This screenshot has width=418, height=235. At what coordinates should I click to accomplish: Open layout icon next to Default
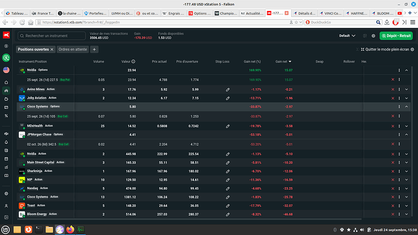click(365, 36)
